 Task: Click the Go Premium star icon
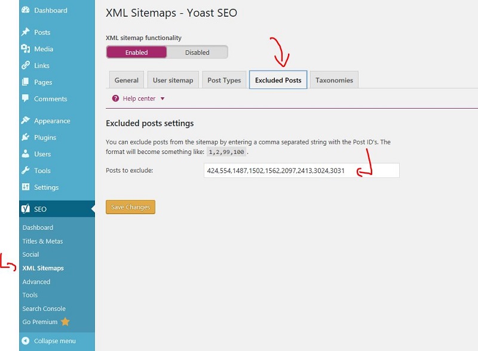click(x=65, y=321)
